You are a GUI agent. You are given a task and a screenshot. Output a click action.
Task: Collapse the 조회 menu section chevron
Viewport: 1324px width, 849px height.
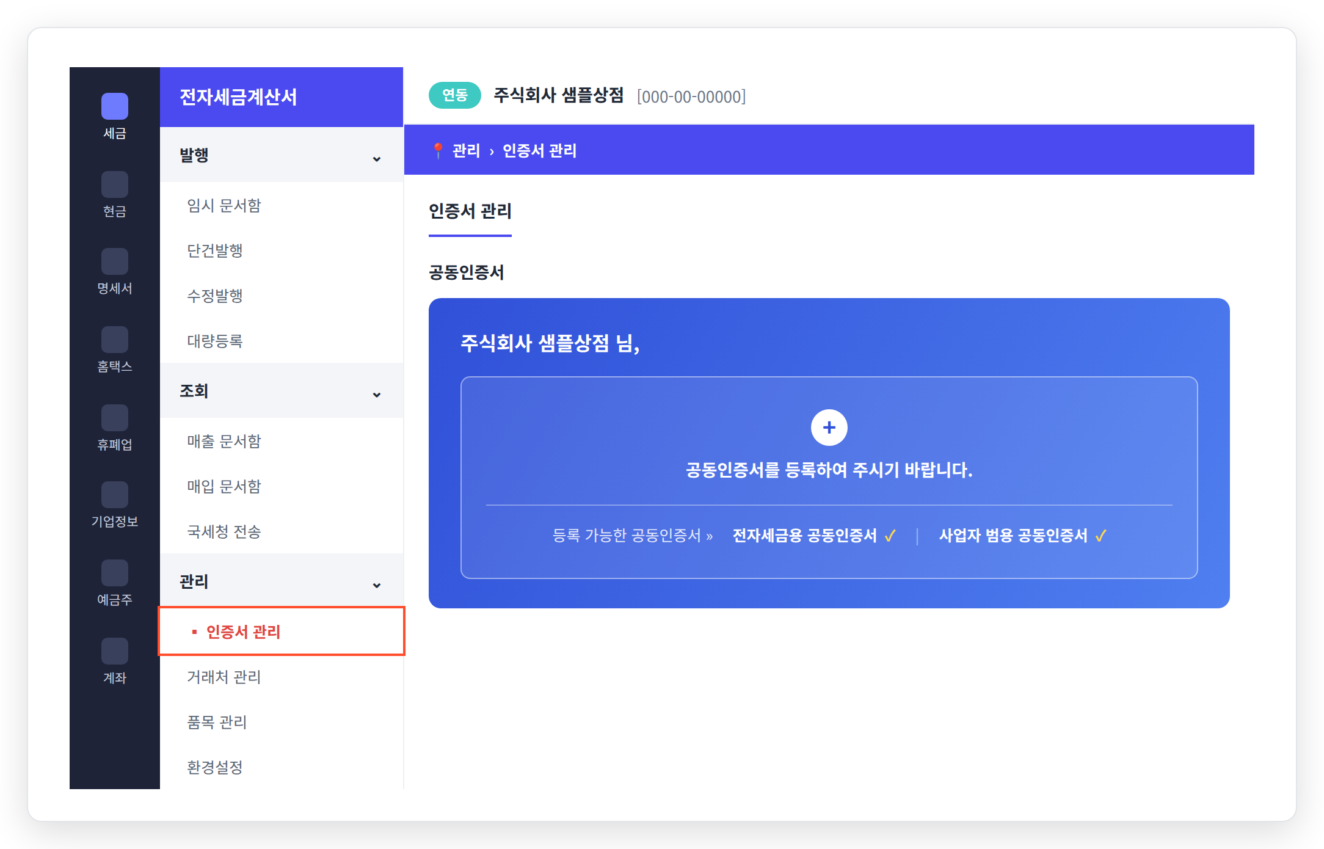tap(377, 395)
